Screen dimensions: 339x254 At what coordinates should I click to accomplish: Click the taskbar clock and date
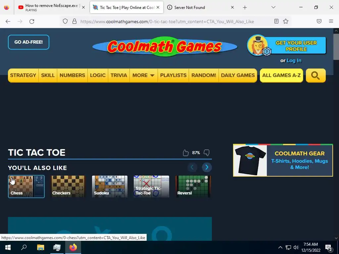pyautogui.click(x=311, y=247)
